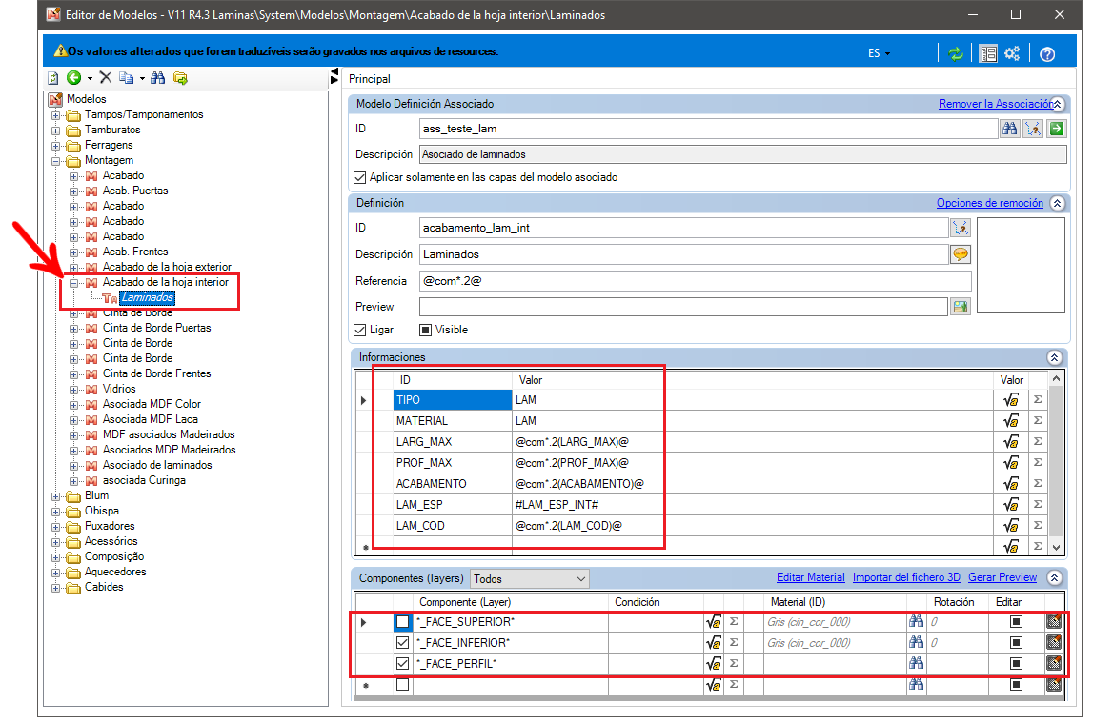This screenshot has height=725, width=1093.
Task: Check the *_FACE_SUPERIOR* layer checkbox
Action: coord(403,622)
